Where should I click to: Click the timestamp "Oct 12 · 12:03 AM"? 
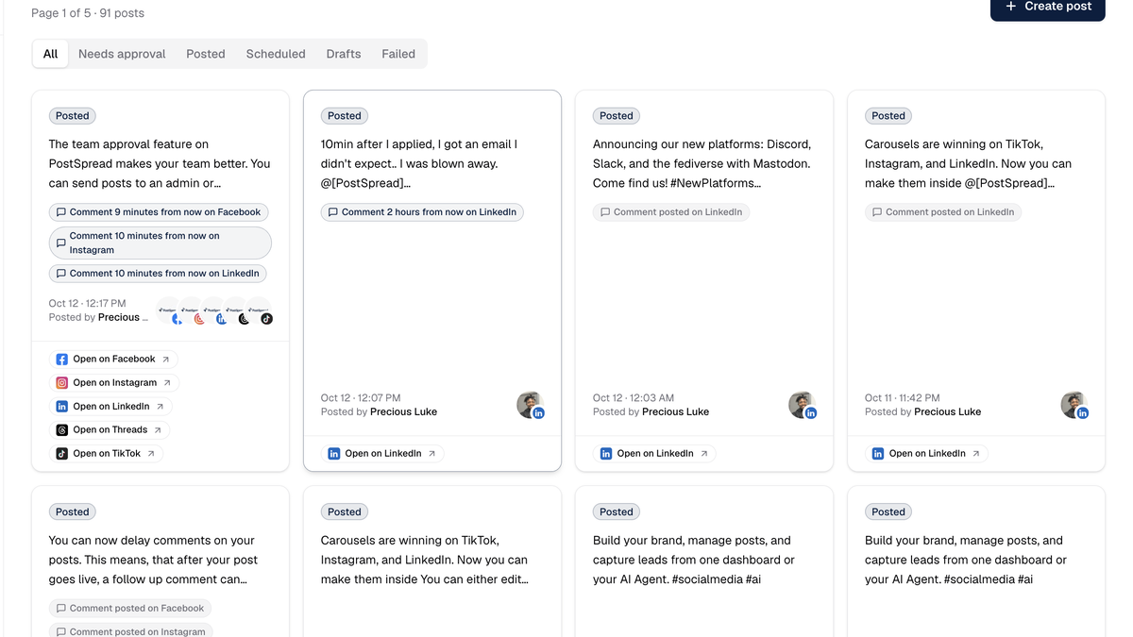632,398
